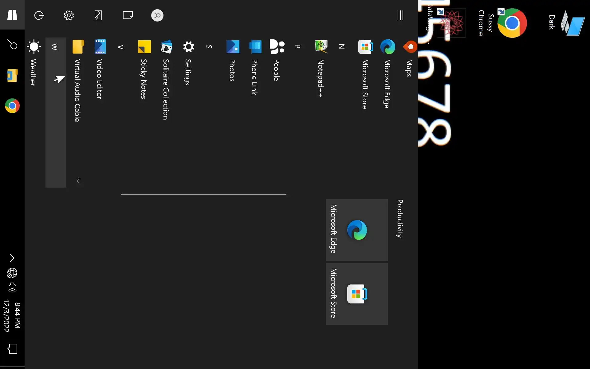Select the letter S section header
This screenshot has height=369, width=590.
(209, 47)
